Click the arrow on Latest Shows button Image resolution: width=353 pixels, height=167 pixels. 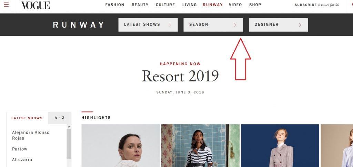tap(170, 25)
